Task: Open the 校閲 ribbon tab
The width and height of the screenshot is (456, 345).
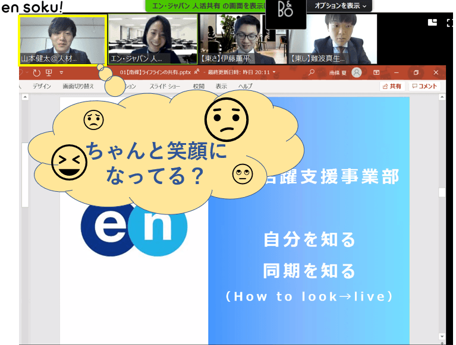Action: (x=198, y=86)
